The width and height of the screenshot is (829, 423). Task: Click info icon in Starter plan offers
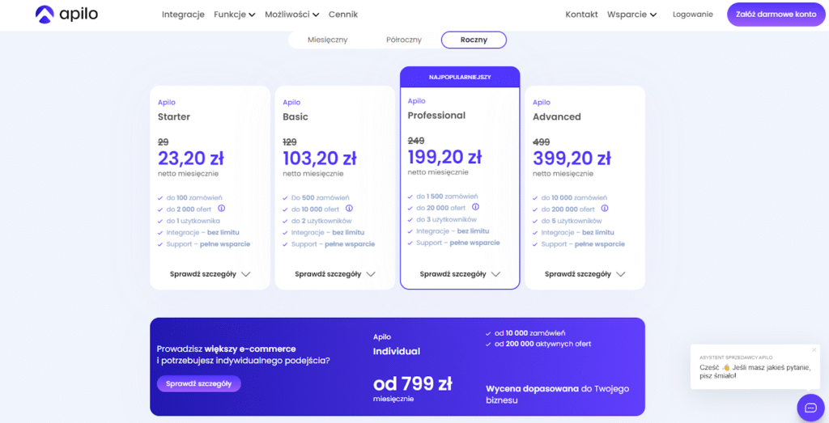221,208
